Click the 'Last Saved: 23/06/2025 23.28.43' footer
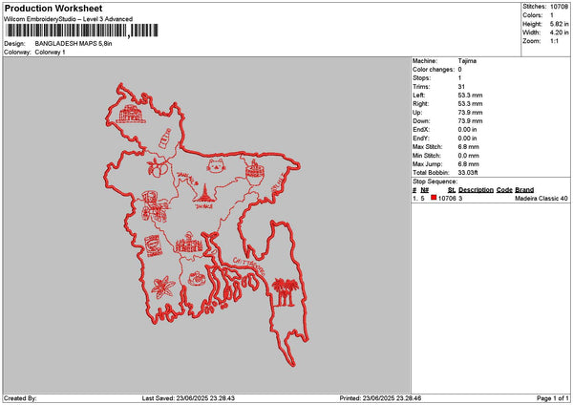This screenshot has width=573, height=405. pyautogui.click(x=188, y=398)
